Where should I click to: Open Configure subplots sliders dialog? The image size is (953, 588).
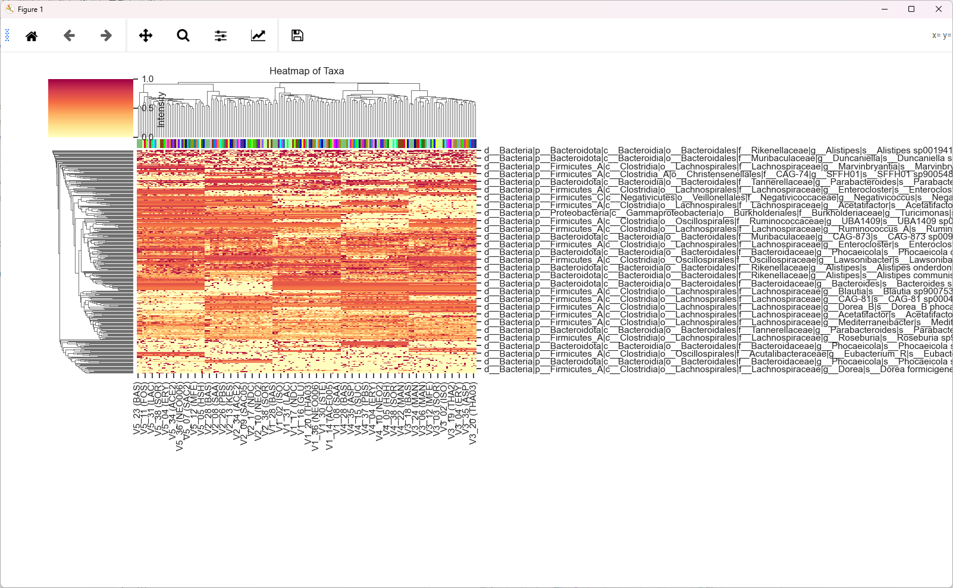(221, 36)
